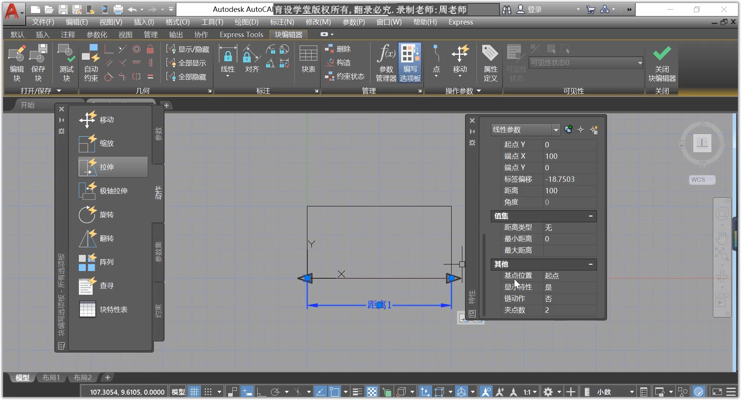Viewport: 741px width, 400px height.
Task: Select the Array (阵列) action in palette
Action: [113, 262]
